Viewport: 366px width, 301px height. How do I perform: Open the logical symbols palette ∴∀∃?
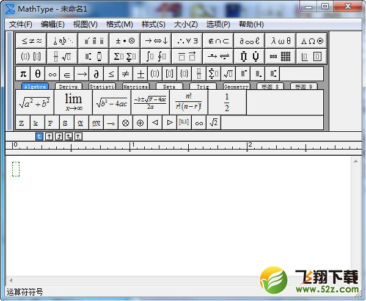pyautogui.click(x=187, y=41)
